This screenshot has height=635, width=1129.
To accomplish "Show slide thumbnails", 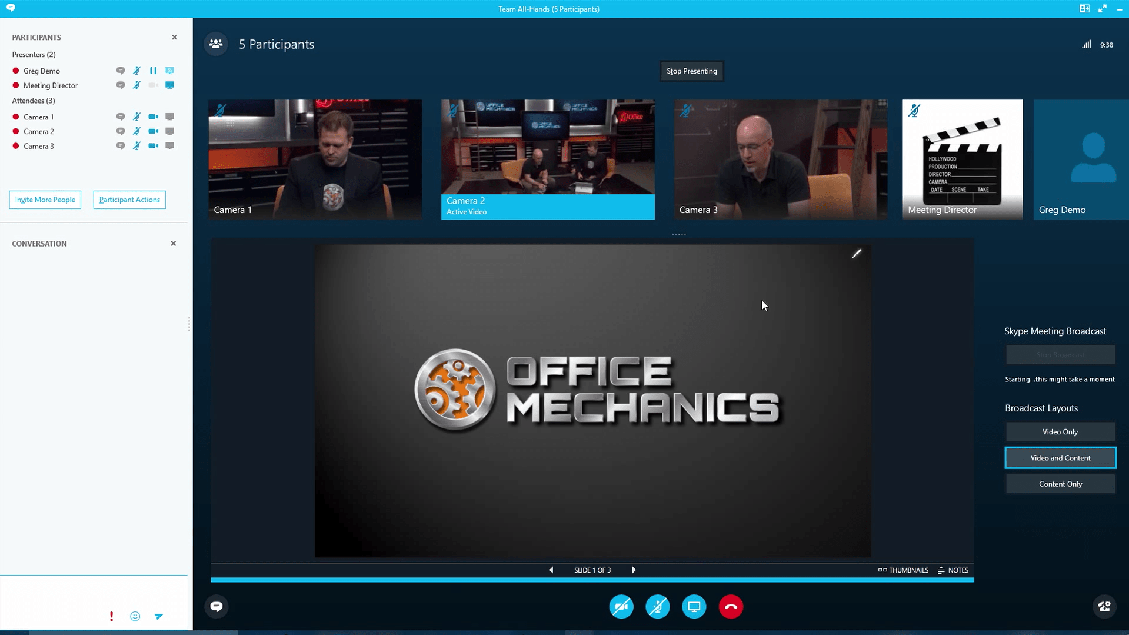I will (x=903, y=570).
